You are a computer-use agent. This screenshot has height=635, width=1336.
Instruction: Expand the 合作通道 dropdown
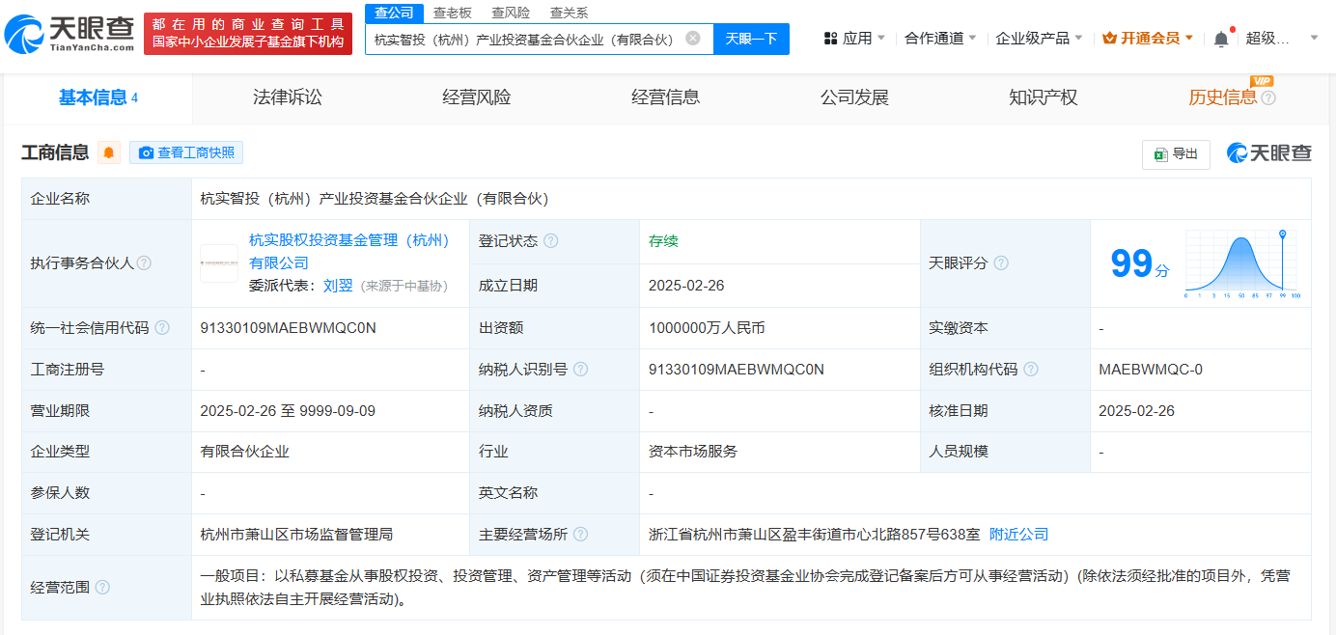click(x=940, y=39)
